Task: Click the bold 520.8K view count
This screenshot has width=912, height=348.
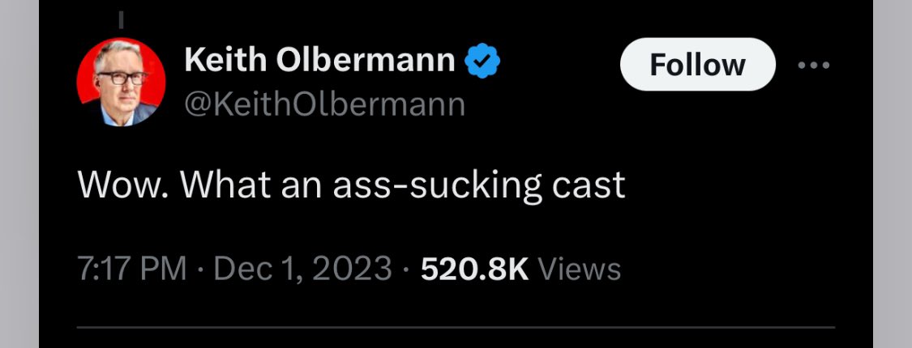Action: click(474, 269)
